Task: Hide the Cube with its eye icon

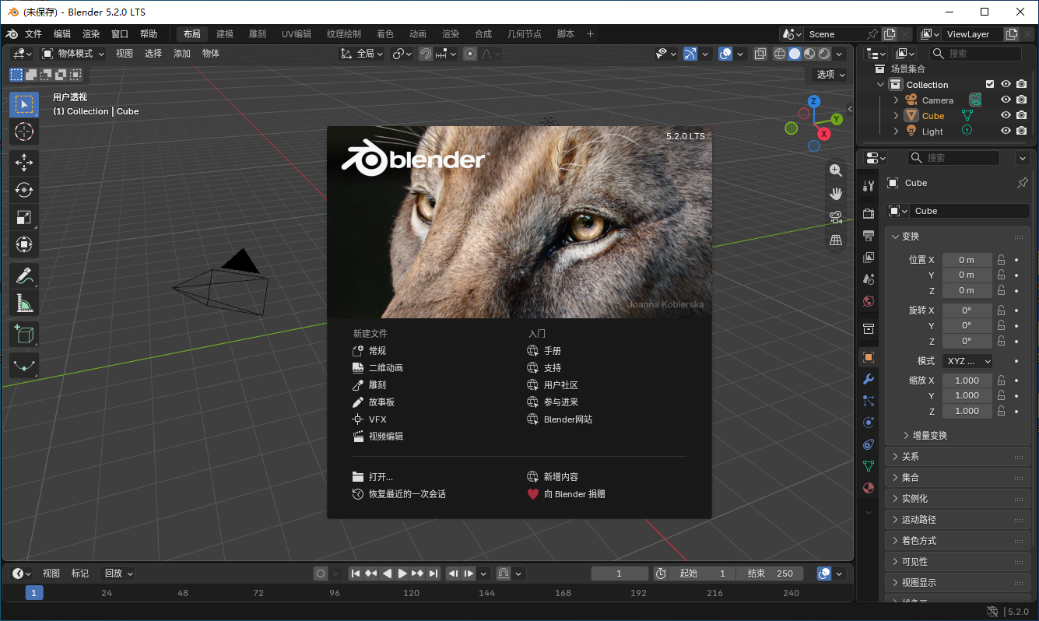Action: point(1006,115)
